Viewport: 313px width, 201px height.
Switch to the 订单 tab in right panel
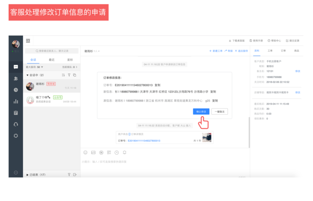tap(283, 51)
